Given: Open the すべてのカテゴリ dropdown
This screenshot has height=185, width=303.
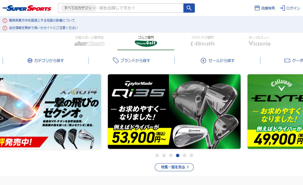Looking at the screenshot, I should pos(79,8).
